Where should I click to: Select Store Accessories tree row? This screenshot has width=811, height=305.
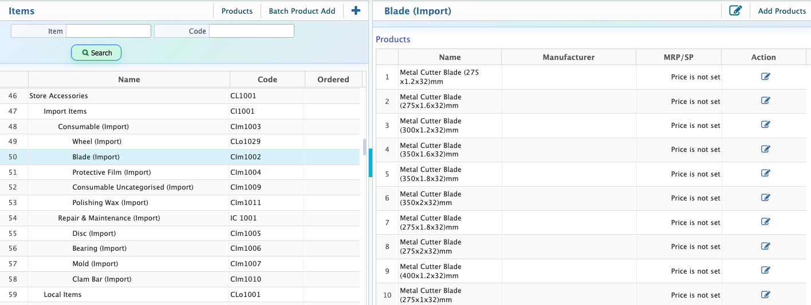click(x=180, y=96)
